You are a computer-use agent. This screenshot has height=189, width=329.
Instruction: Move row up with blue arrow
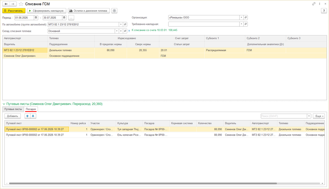(27, 116)
